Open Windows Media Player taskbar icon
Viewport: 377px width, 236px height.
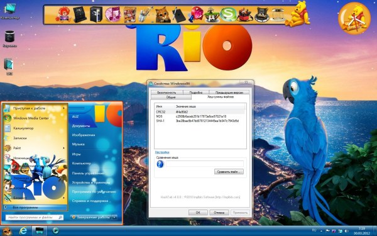tap(55, 231)
